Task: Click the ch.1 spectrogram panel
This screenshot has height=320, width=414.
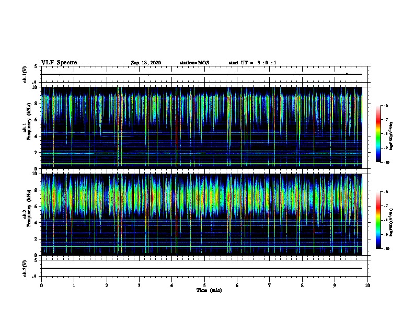Action: coord(202,128)
